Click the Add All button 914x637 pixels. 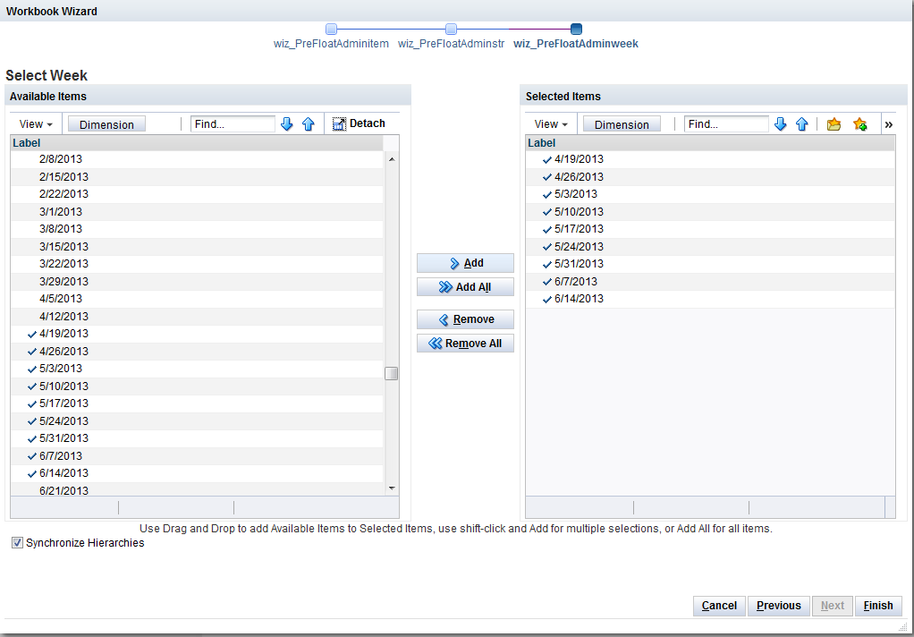tap(465, 287)
